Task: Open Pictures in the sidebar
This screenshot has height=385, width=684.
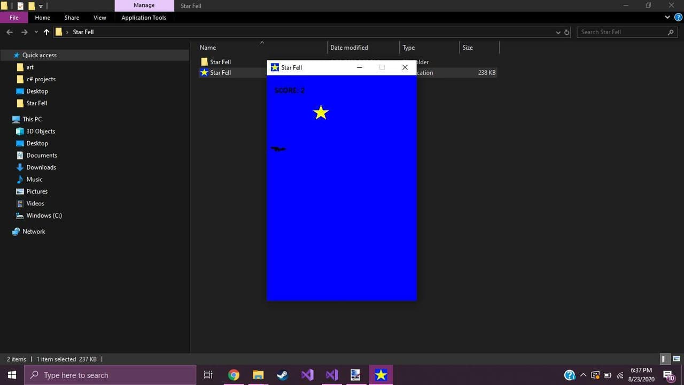Action: (x=37, y=191)
